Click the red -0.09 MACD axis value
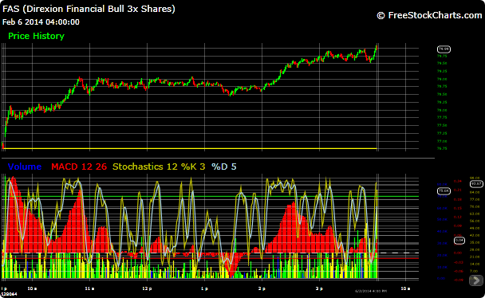This screenshot has width=485, height=298. [458, 280]
